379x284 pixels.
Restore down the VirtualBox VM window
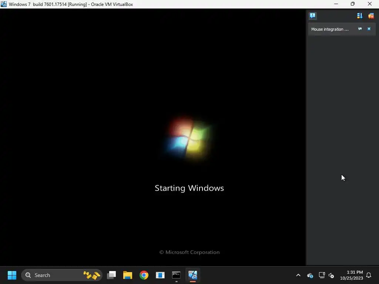coord(353,4)
